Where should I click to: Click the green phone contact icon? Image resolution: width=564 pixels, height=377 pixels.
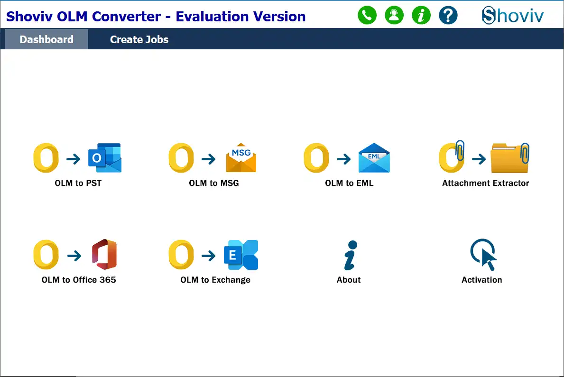367,15
